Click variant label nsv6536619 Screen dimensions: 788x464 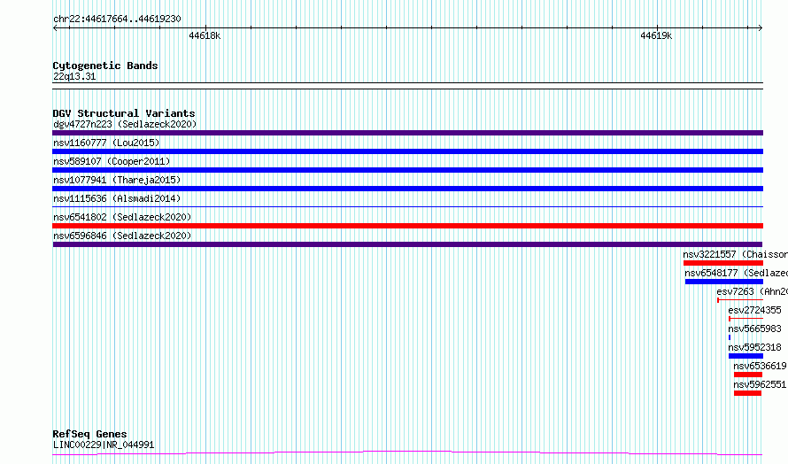click(x=760, y=366)
